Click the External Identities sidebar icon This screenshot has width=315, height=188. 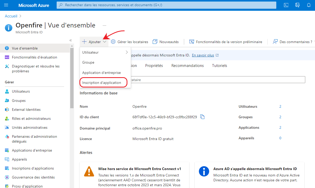tap(7, 110)
